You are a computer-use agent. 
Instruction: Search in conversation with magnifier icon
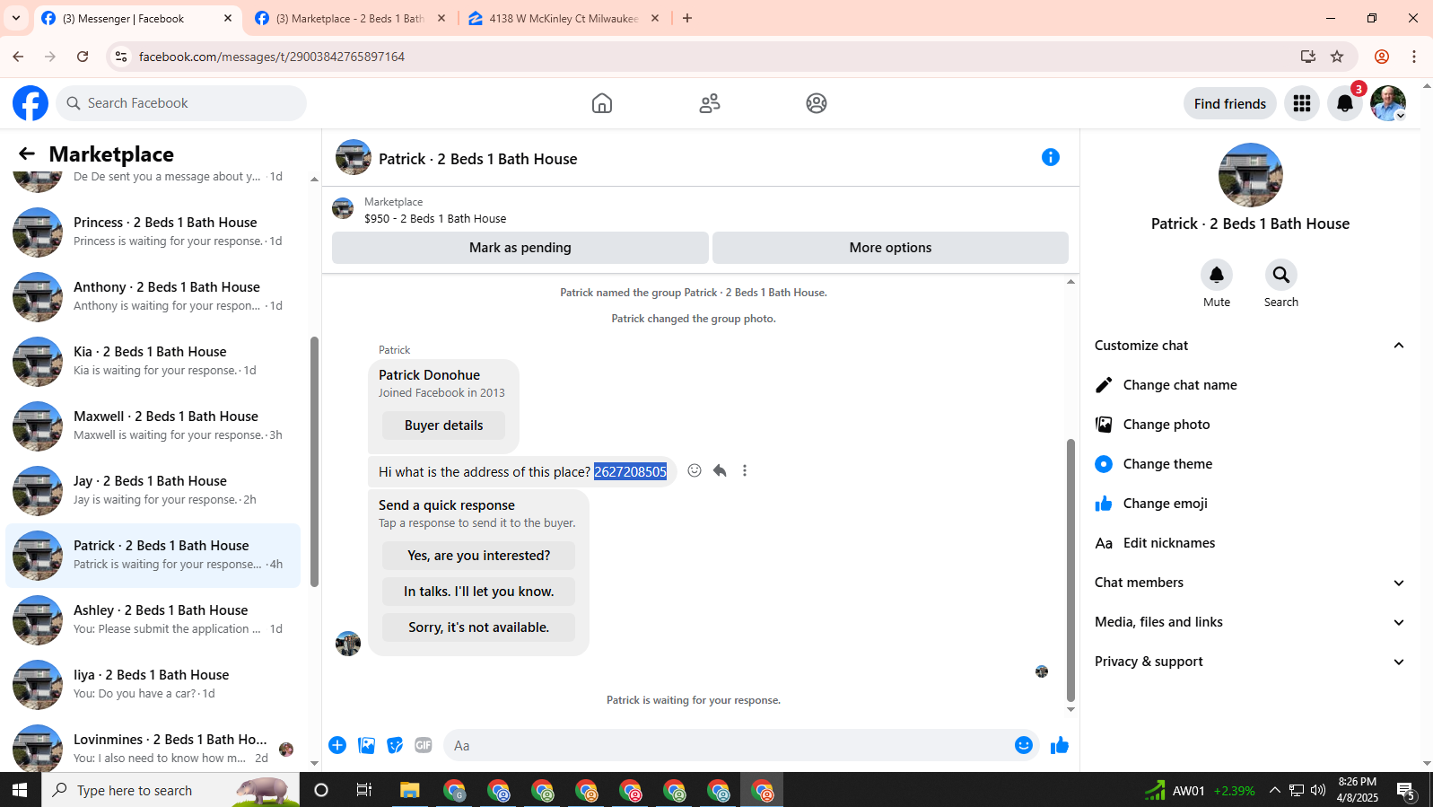(x=1281, y=275)
